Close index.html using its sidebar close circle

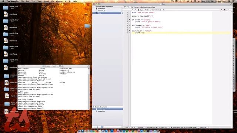point(122,8)
